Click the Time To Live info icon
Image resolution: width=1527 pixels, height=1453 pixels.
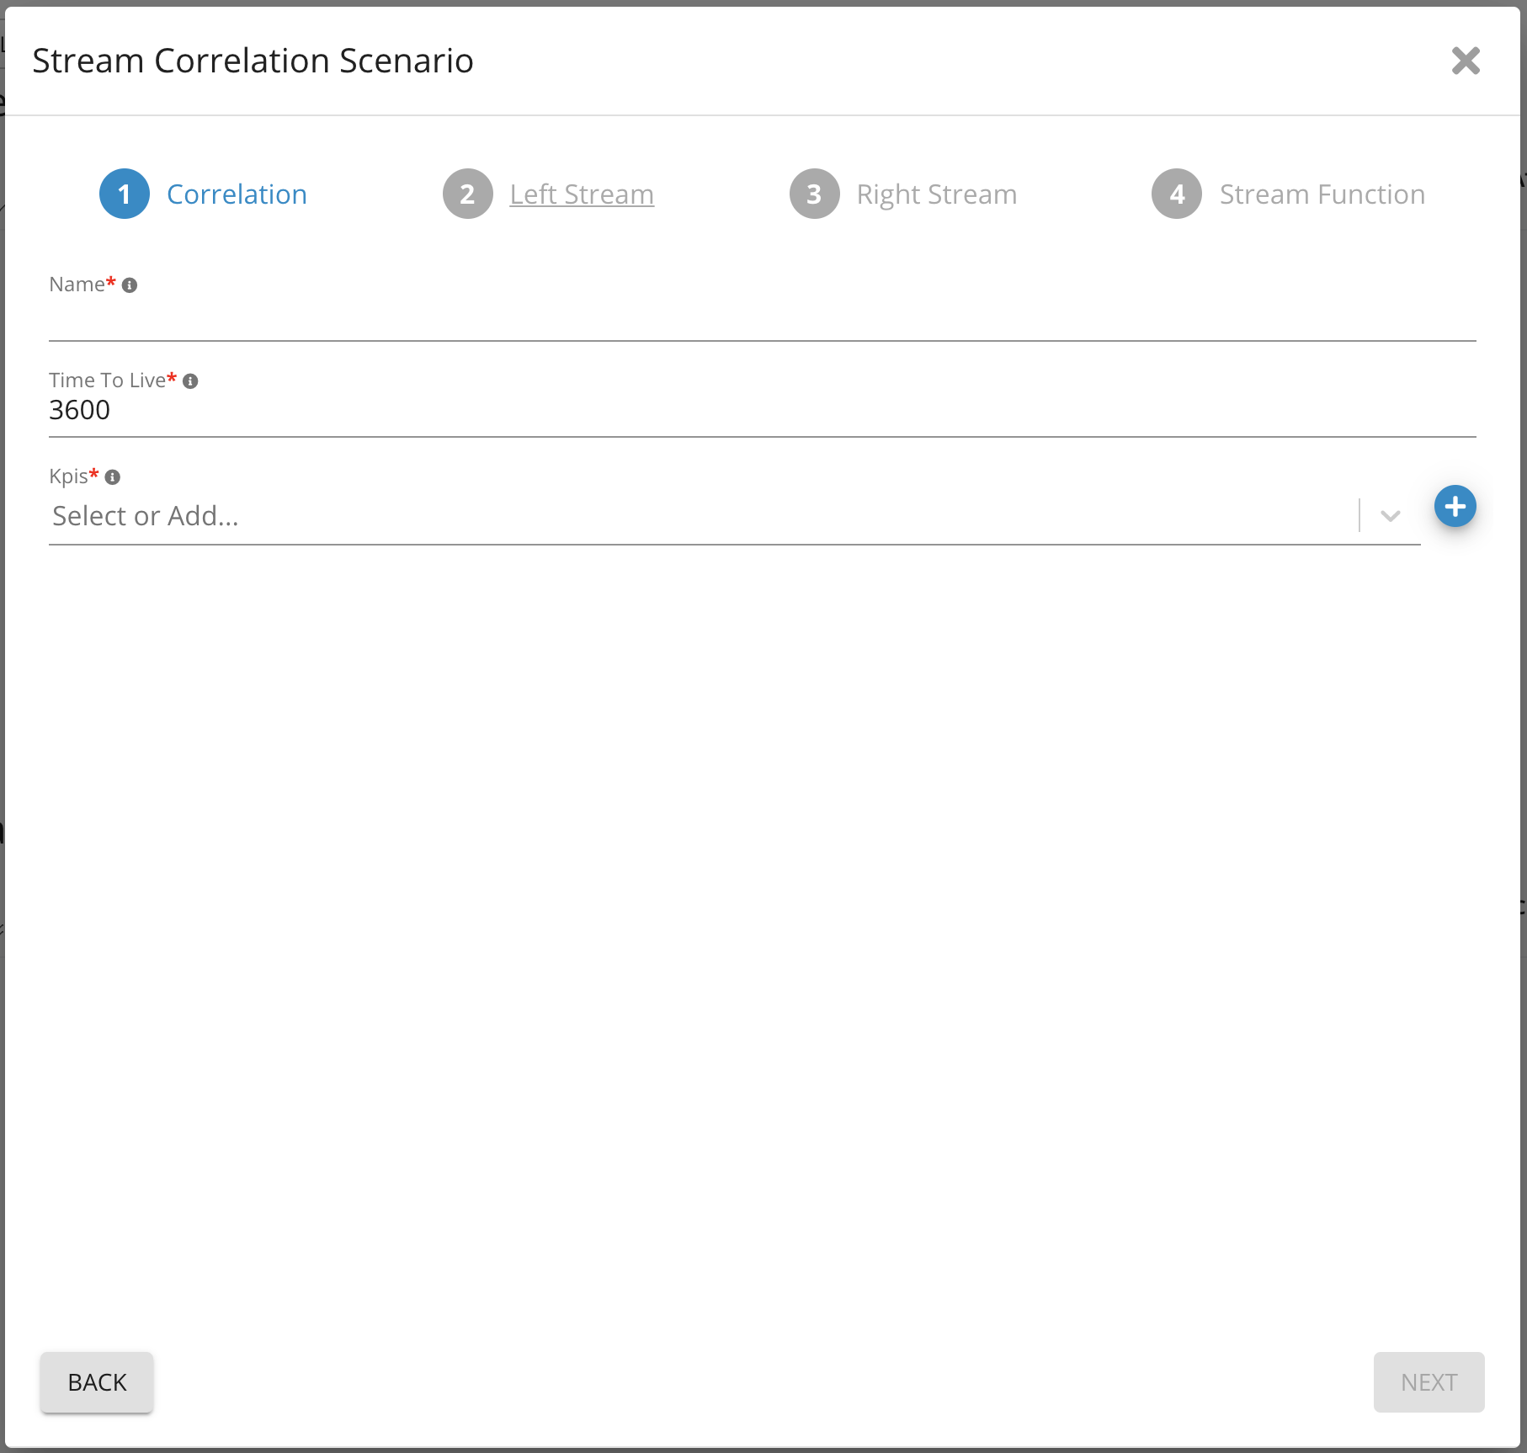point(191,381)
